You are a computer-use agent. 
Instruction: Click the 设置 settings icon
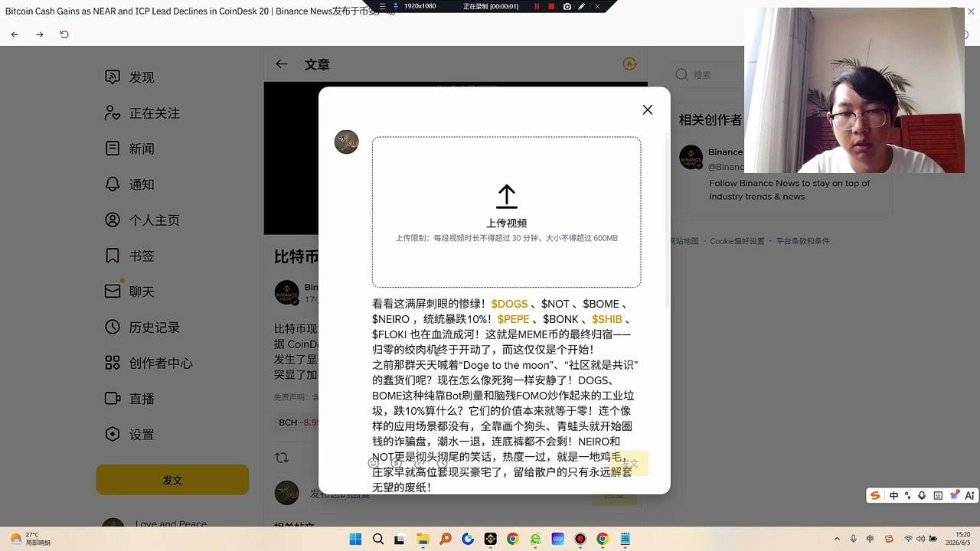(113, 434)
